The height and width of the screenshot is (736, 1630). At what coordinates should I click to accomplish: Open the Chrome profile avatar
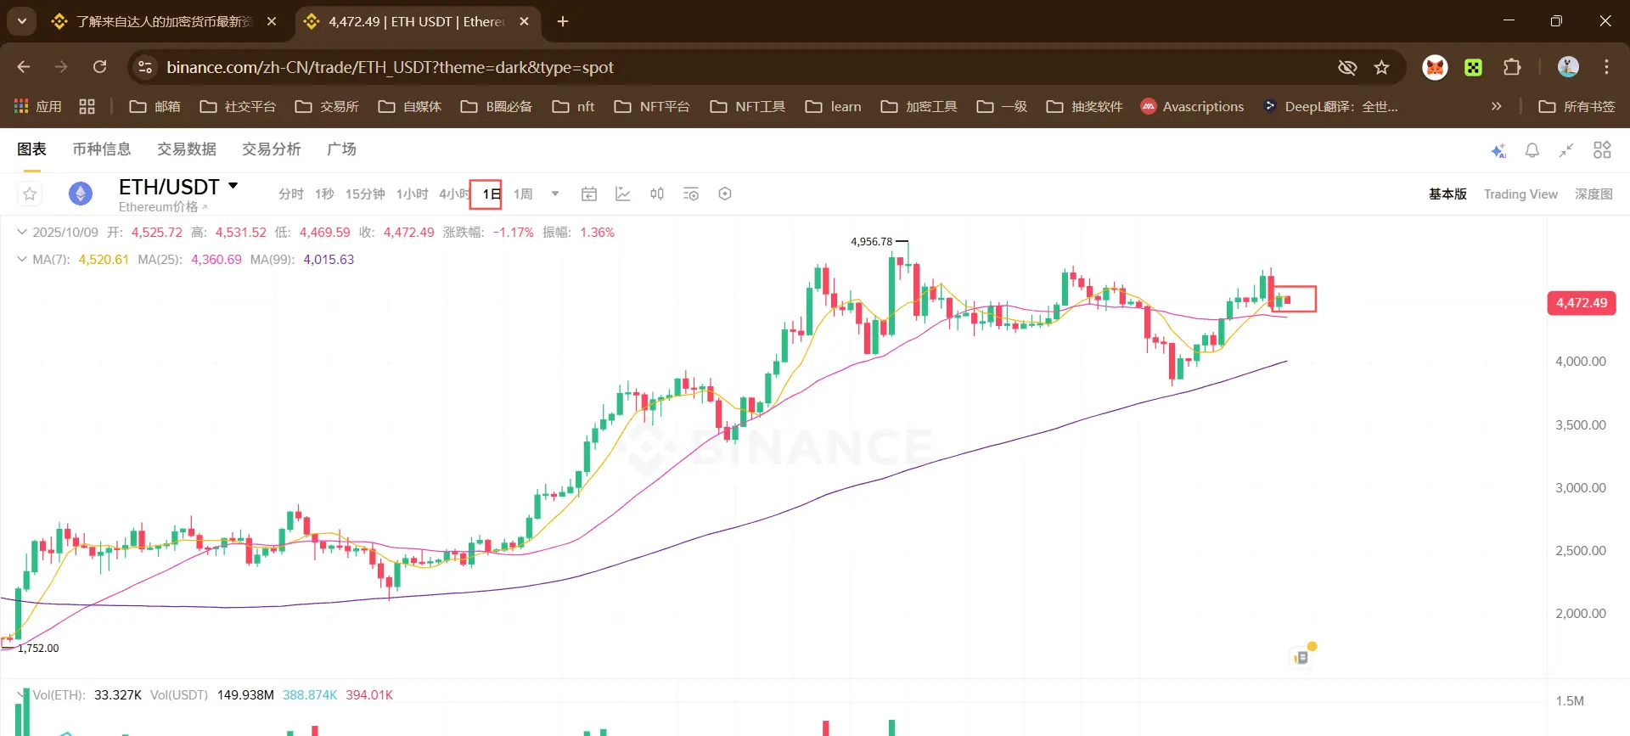pos(1568,67)
